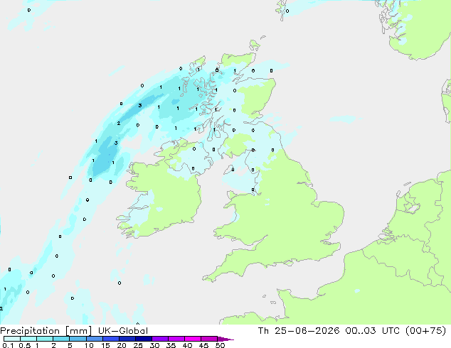Select the 1–2 mm legend color box
This screenshot has height=348, width=451.
pyautogui.click(x=45, y=339)
